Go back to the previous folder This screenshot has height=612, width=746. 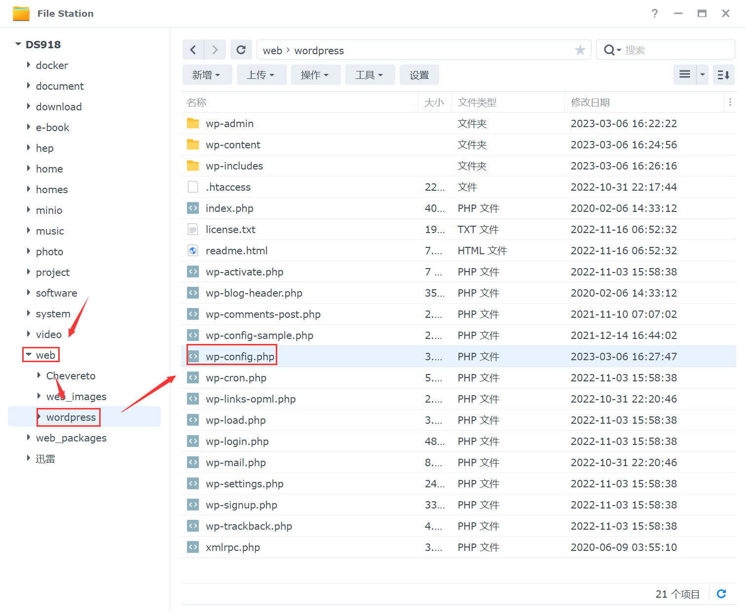(193, 50)
